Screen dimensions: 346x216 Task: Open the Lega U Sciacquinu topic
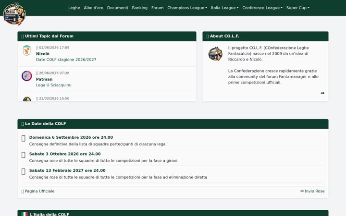coord(54,85)
